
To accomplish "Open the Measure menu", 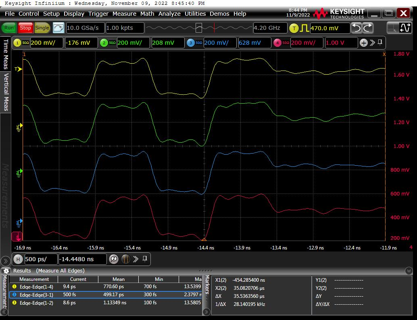I will tap(124, 14).
